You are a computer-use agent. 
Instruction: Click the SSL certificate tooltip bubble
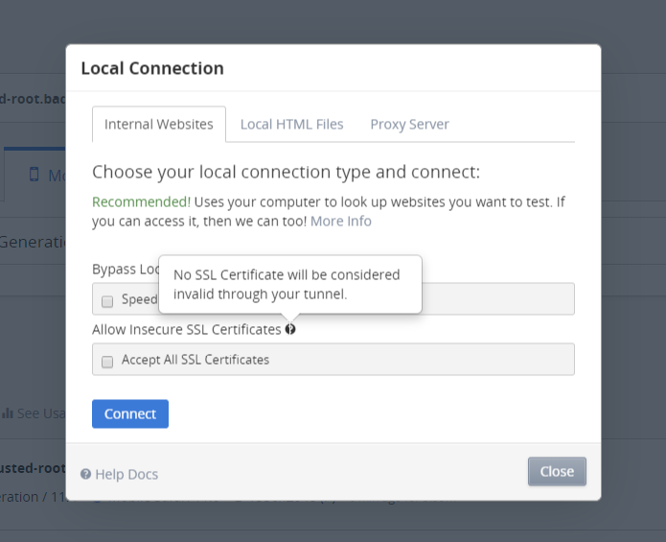coord(290,285)
